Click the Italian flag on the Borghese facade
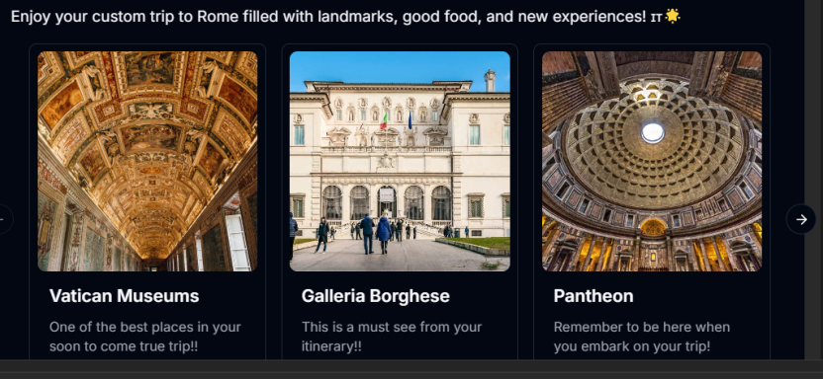 384,119
